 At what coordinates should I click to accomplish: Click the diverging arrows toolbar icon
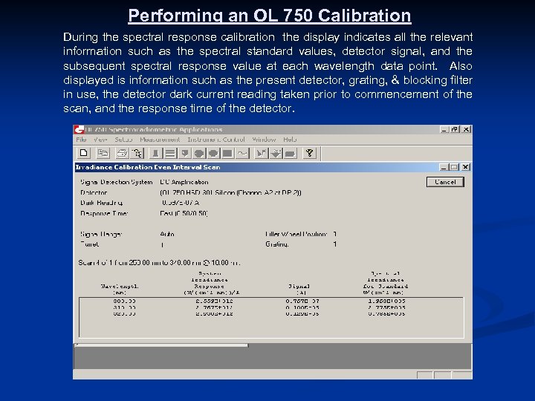tap(262, 154)
